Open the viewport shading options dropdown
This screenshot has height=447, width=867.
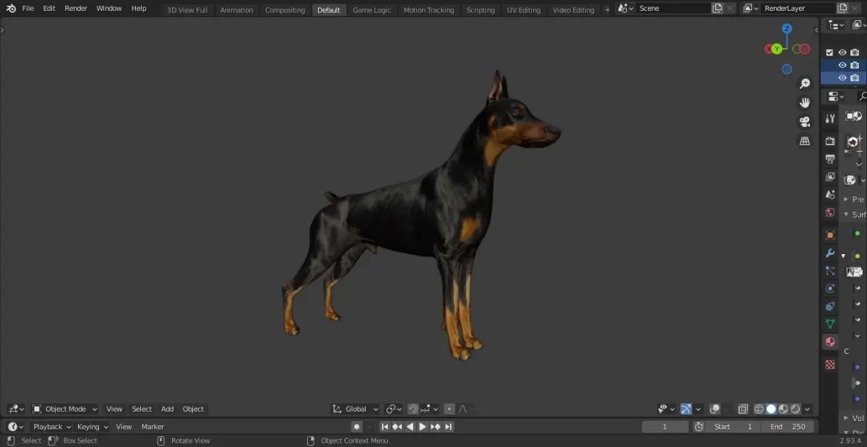click(808, 409)
